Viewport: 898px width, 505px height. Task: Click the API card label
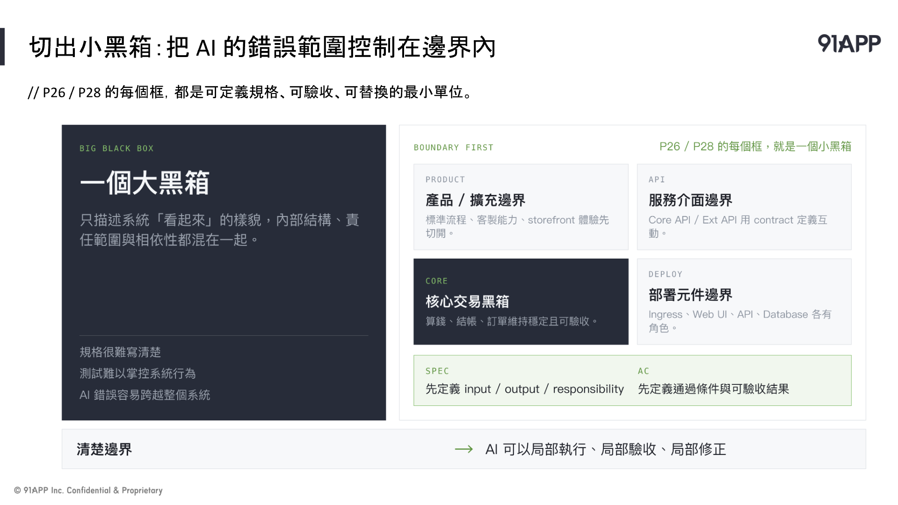(x=657, y=180)
